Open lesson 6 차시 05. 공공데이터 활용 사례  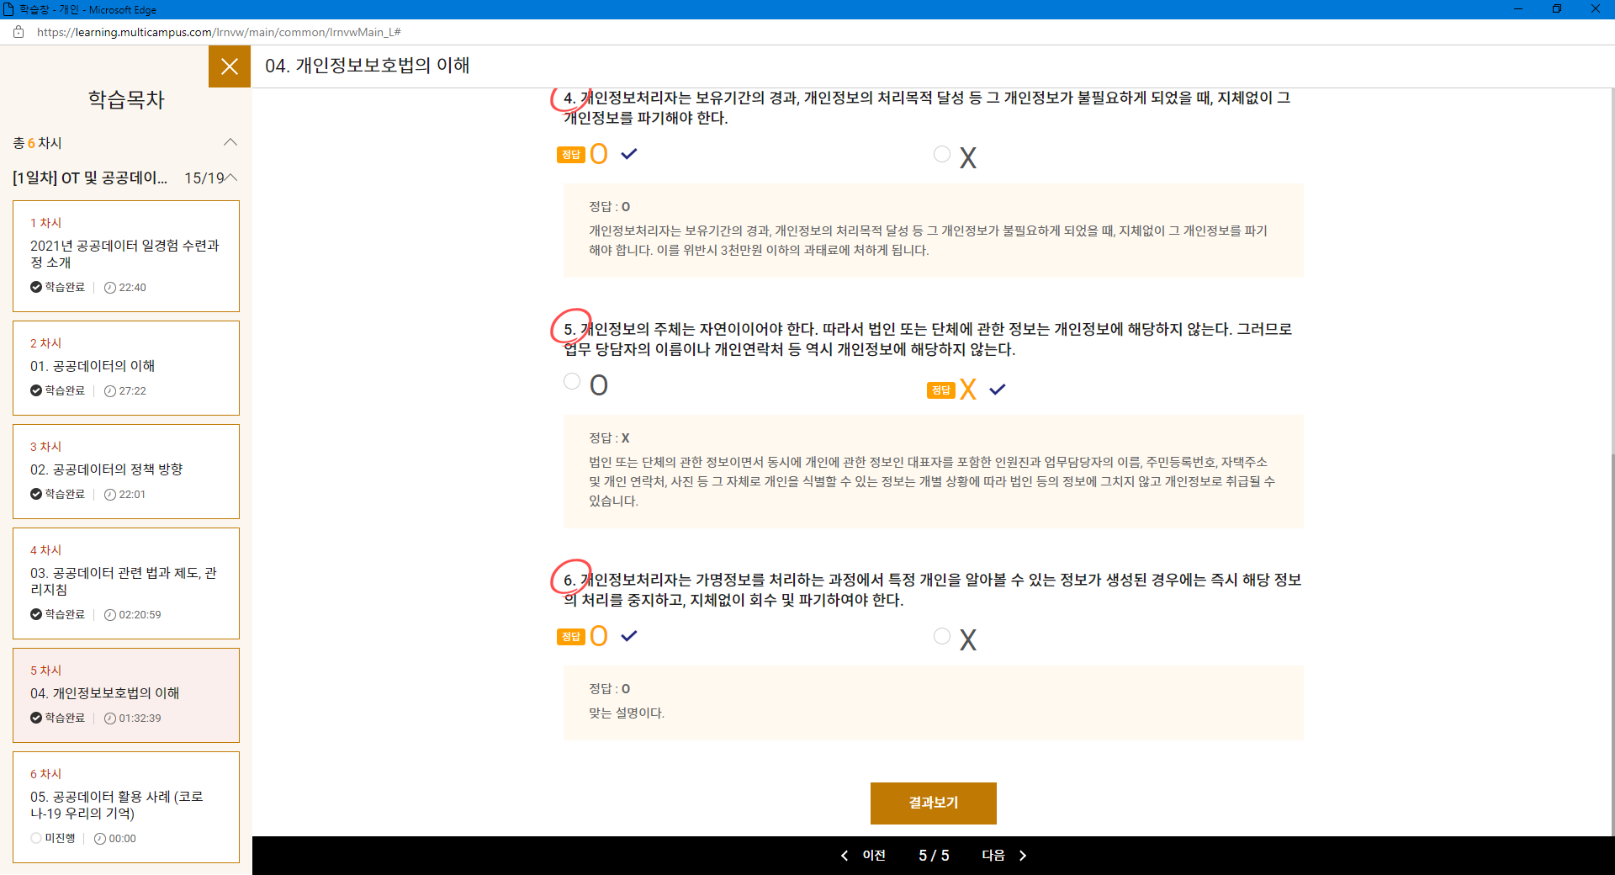pos(126,807)
